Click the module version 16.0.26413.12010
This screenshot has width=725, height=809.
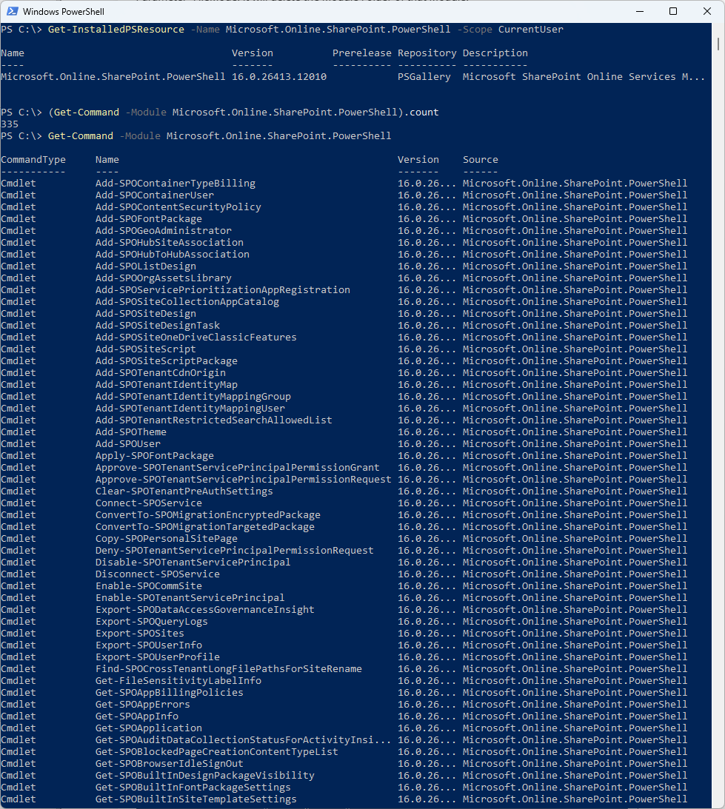click(x=279, y=77)
